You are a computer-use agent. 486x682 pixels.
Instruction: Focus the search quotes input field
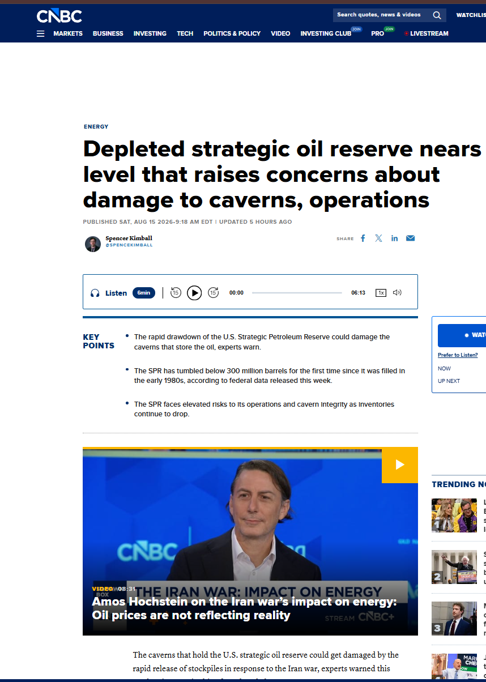pyautogui.click(x=380, y=15)
